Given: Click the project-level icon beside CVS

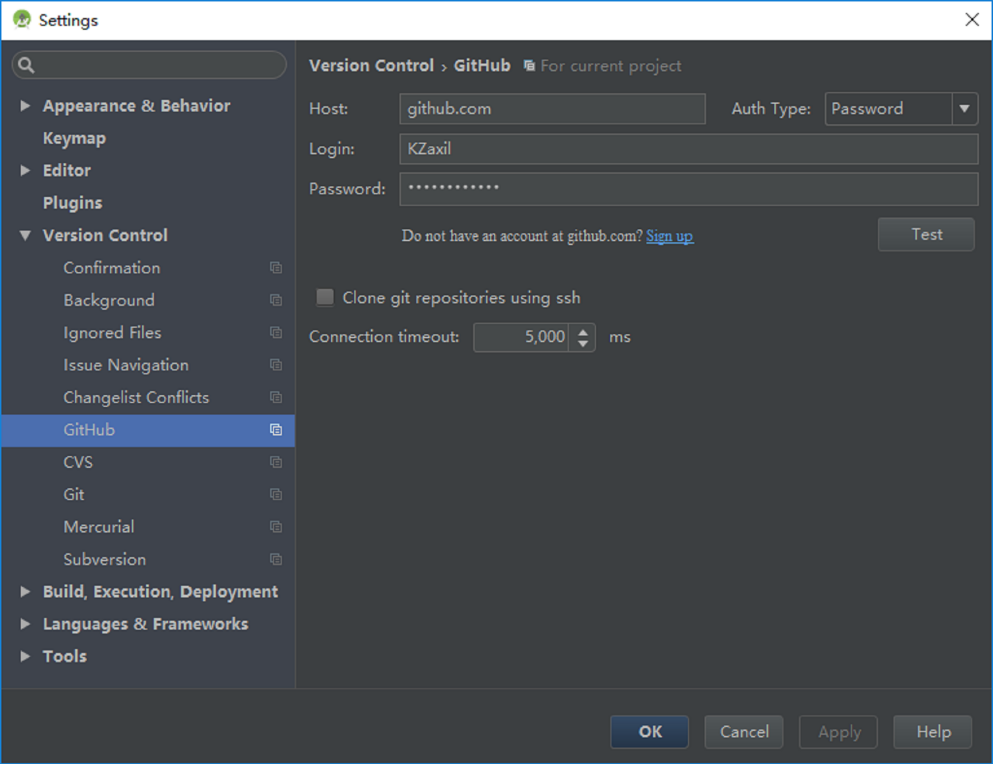Looking at the screenshot, I should [x=276, y=462].
